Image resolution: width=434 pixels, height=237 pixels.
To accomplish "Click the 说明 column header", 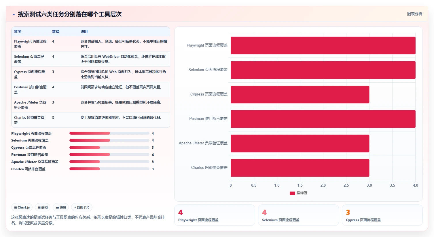I will (84, 32).
